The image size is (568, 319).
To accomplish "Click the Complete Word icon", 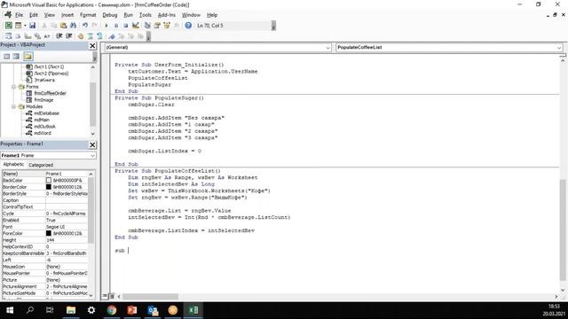I will tap(47, 35).
